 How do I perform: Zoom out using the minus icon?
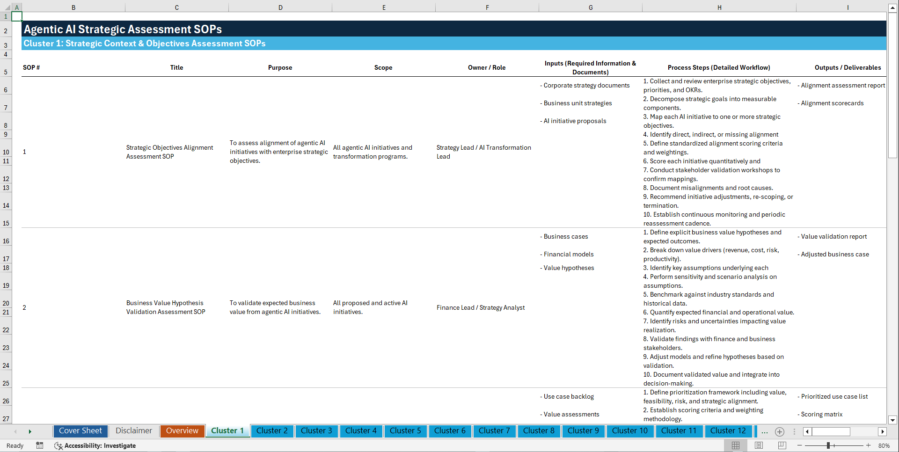coord(800,445)
